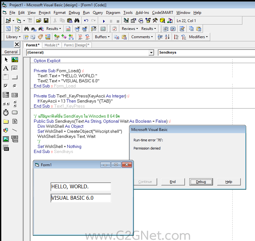Expand the (General) object combo box

pyautogui.click(x=151, y=52)
